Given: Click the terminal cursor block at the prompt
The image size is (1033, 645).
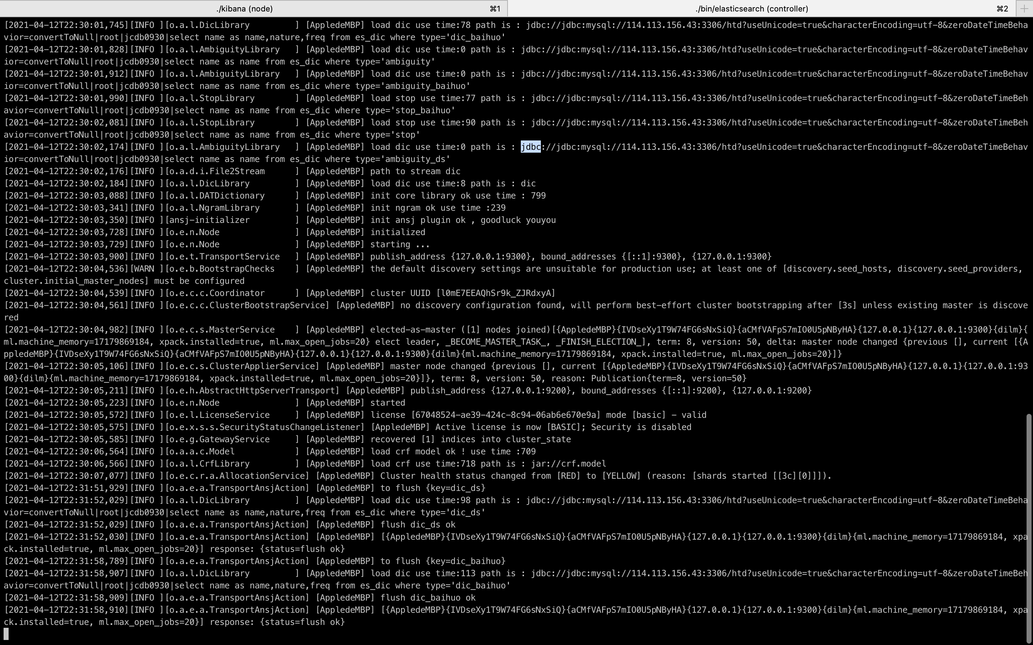Looking at the screenshot, I should click(x=6, y=634).
